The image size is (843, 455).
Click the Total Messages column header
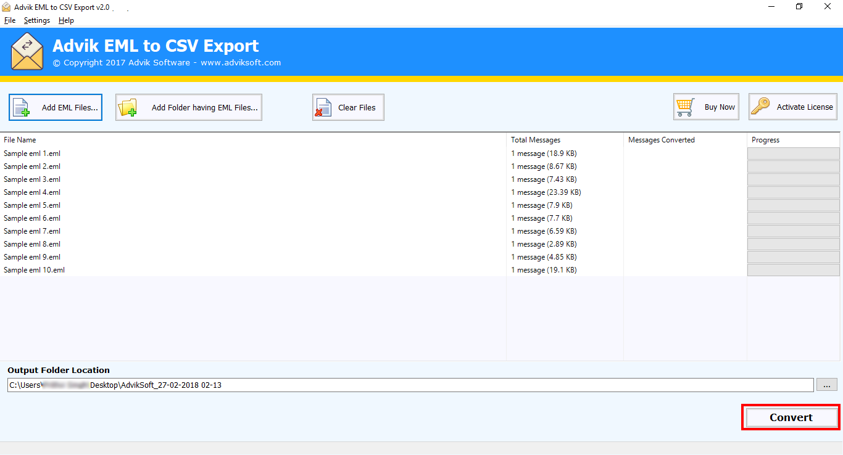pyautogui.click(x=536, y=140)
